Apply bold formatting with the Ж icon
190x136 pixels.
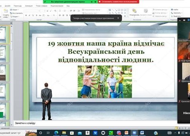pos(26,15)
